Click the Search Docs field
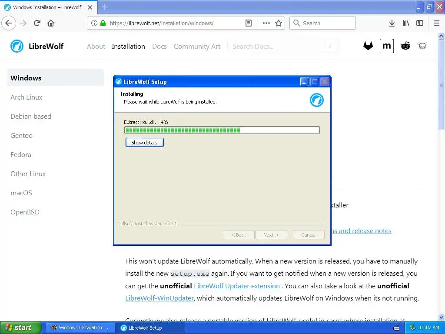Screen dimensions: 445x334 (282, 46)
